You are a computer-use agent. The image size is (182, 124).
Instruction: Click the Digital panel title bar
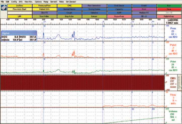pyautogui.click(x=19, y=33)
